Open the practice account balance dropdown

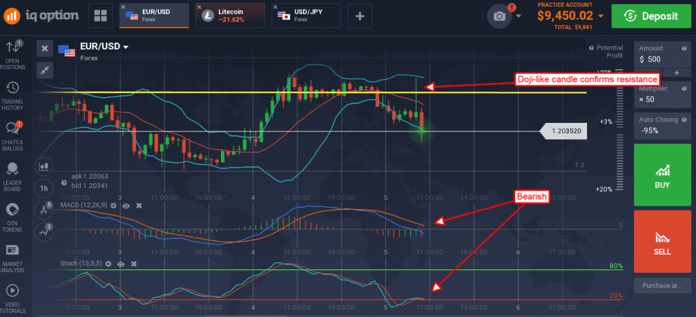(601, 16)
